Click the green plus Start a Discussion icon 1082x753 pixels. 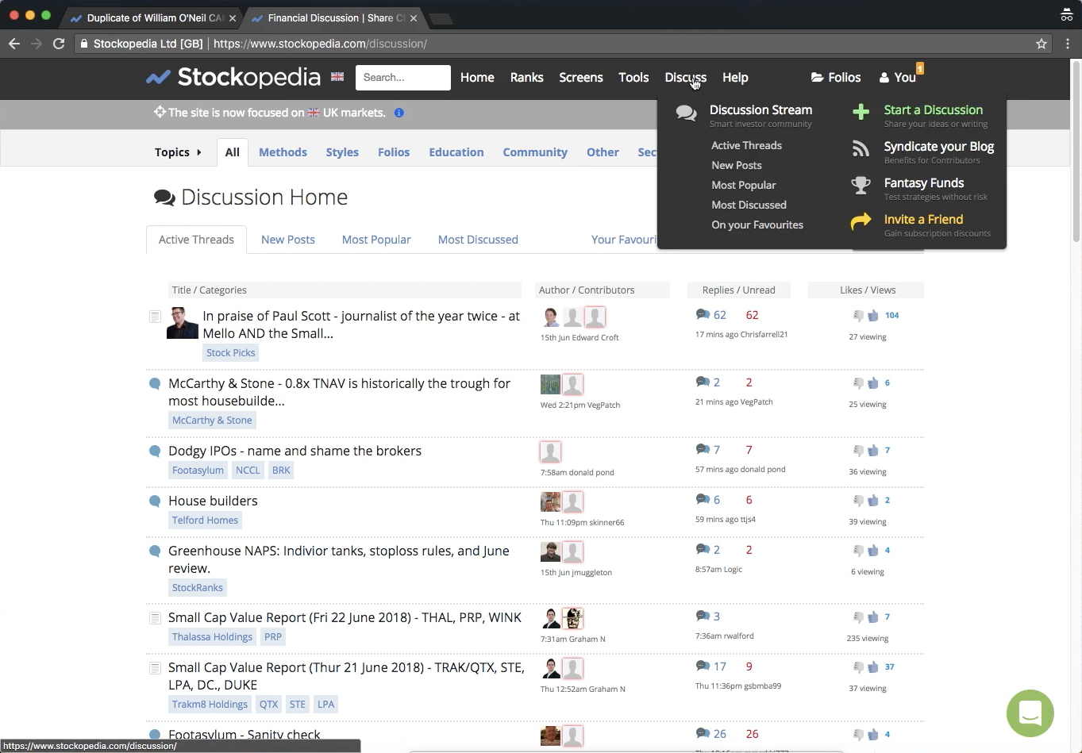[x=861, y=112]
